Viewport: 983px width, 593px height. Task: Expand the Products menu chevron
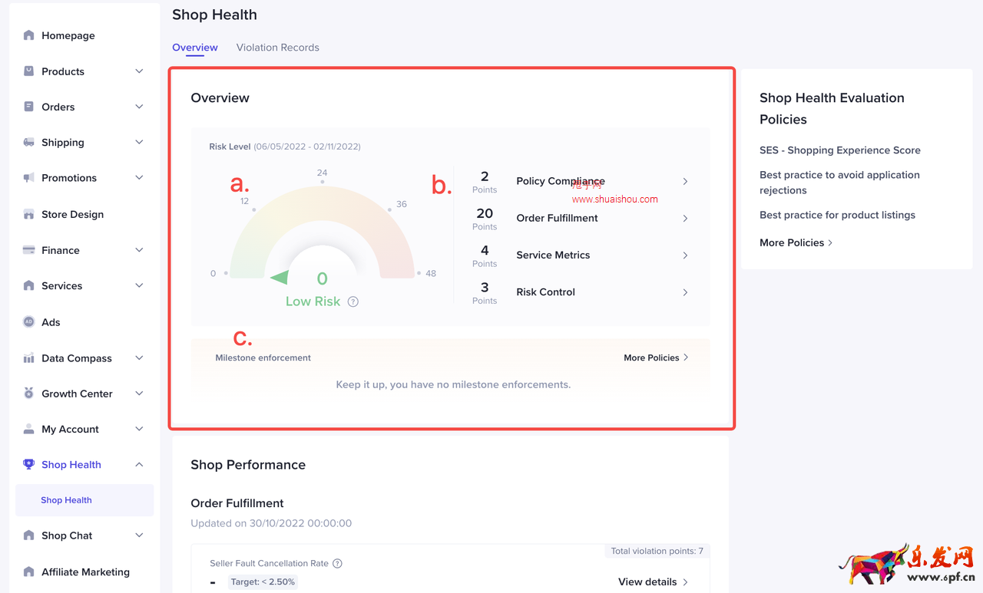139,71
